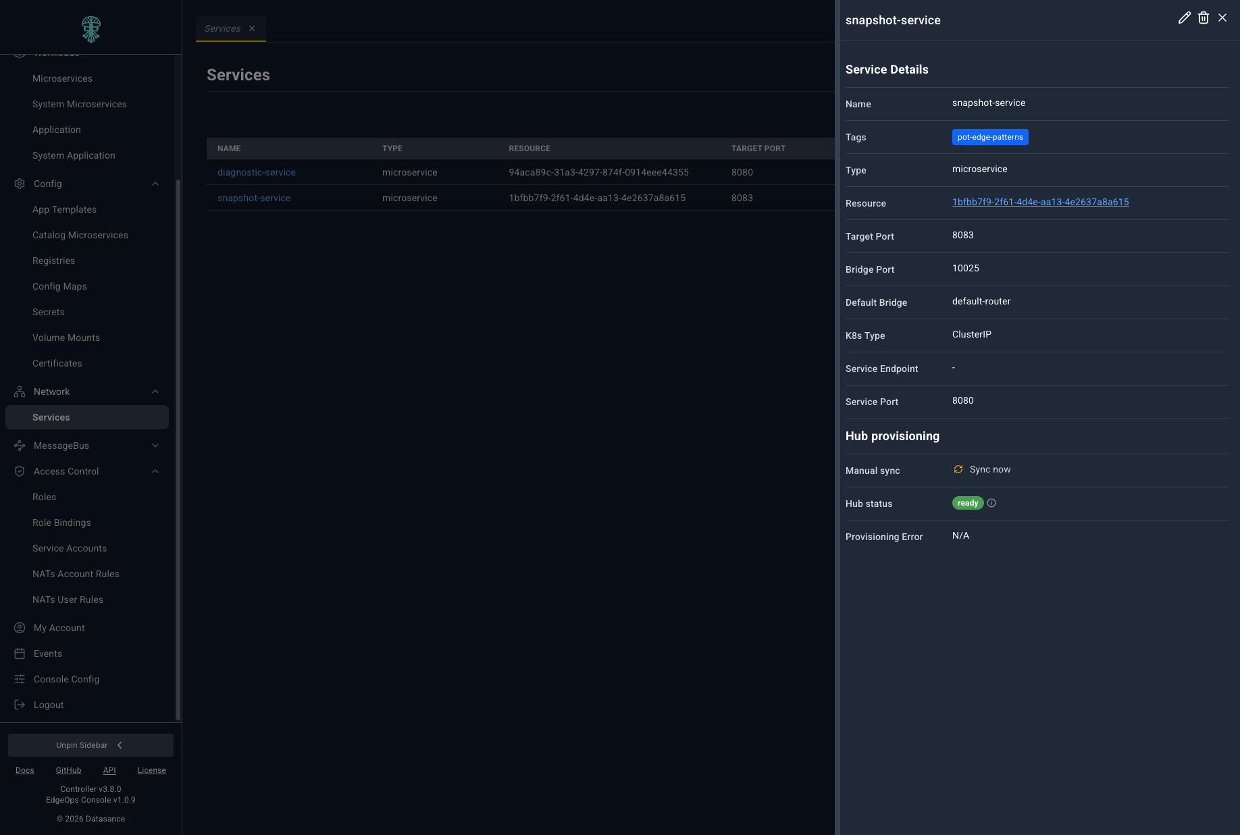
Task: Close the Services tab with X icon
Action: 252,28
